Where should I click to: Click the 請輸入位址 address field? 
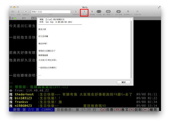[x=51, y=12]
